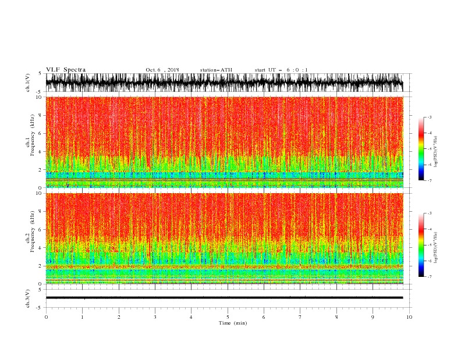
Task: Click time axis tick label "8"
Action: pyautogui.click(x=336, y=317)
